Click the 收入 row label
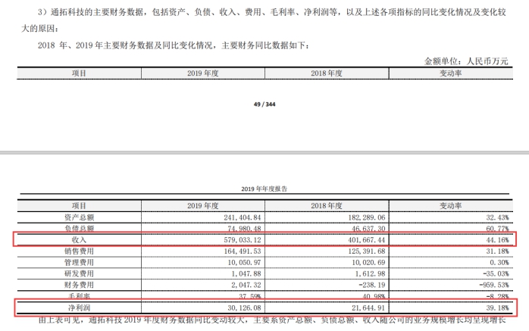This screenshot has width=529, height=331. pyautogui.click(x=79, y=239)
